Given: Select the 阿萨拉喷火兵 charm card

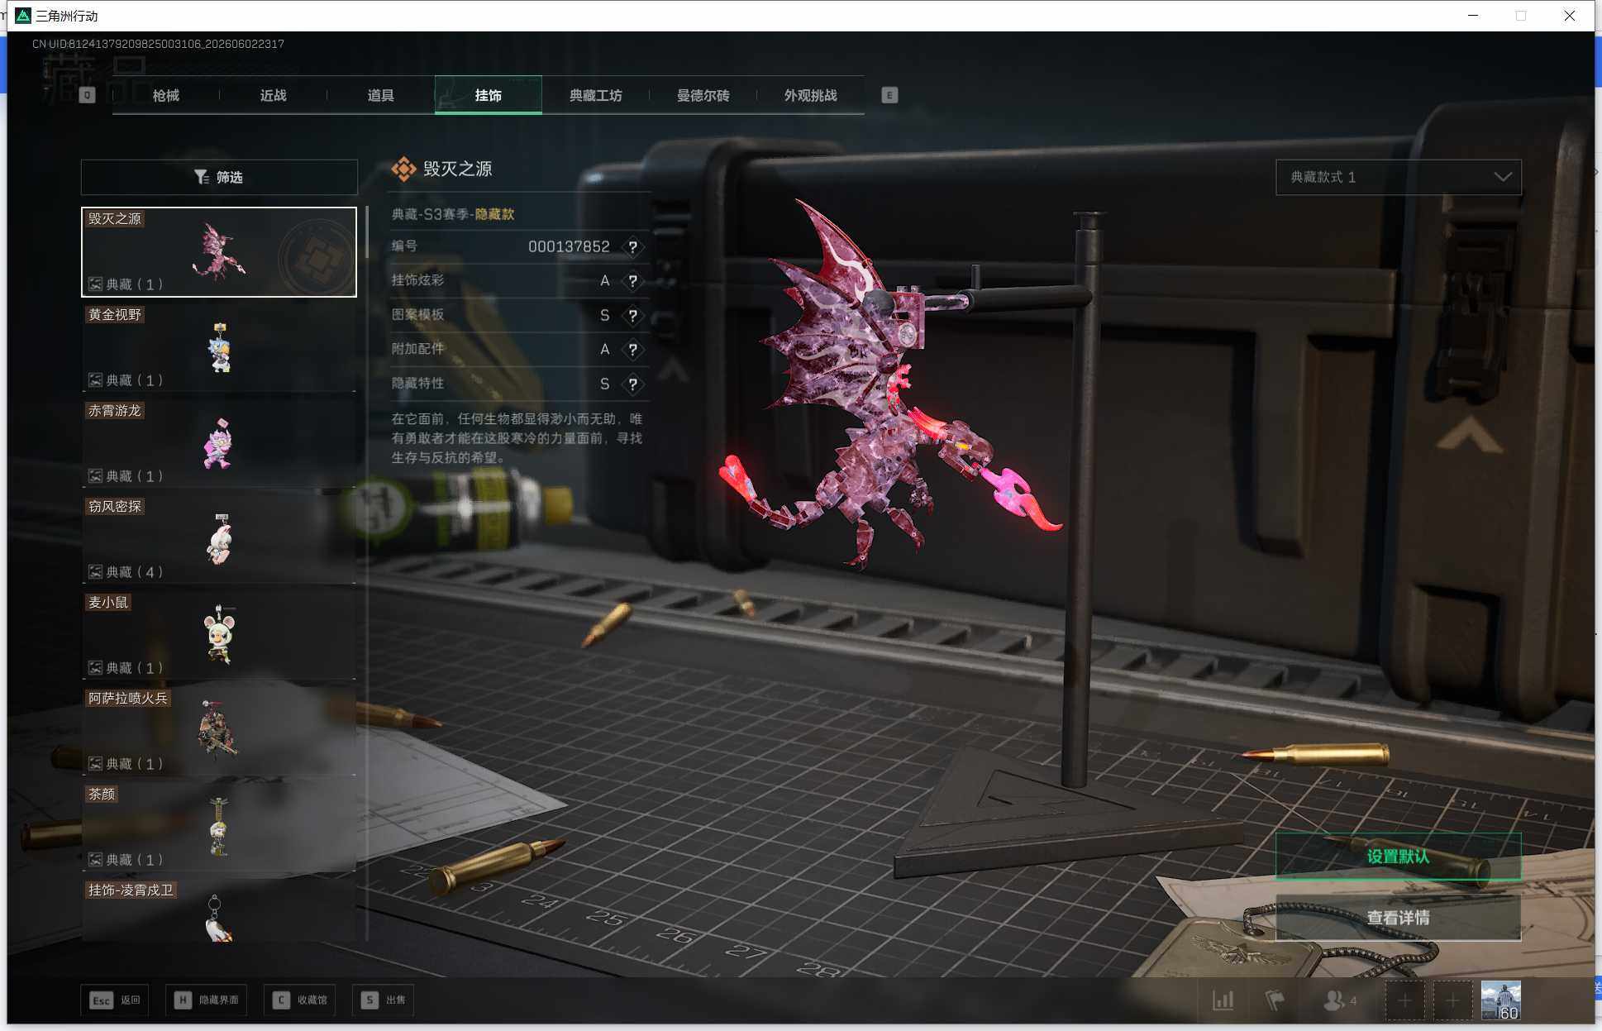Looking at the screenshot, I should tap(219, 732).
